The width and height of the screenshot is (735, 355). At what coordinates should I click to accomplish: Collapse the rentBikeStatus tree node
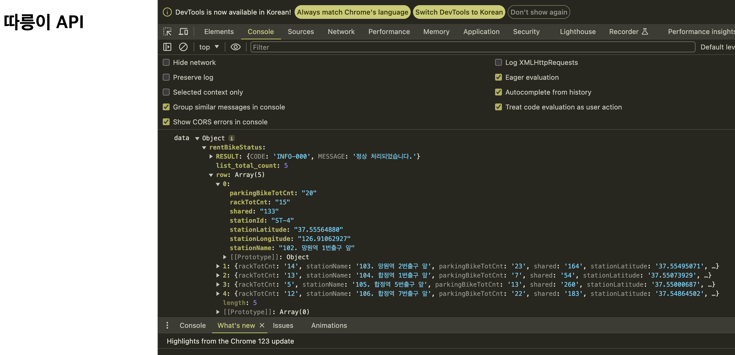pos(204,147)
